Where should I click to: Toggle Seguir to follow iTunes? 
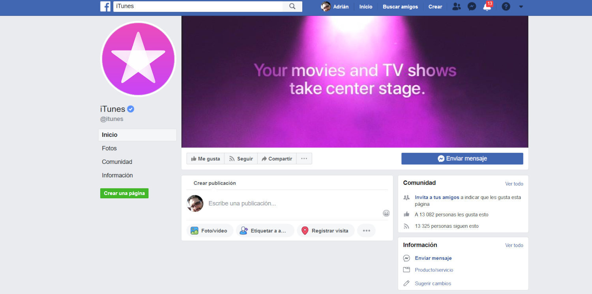(241, 158)
